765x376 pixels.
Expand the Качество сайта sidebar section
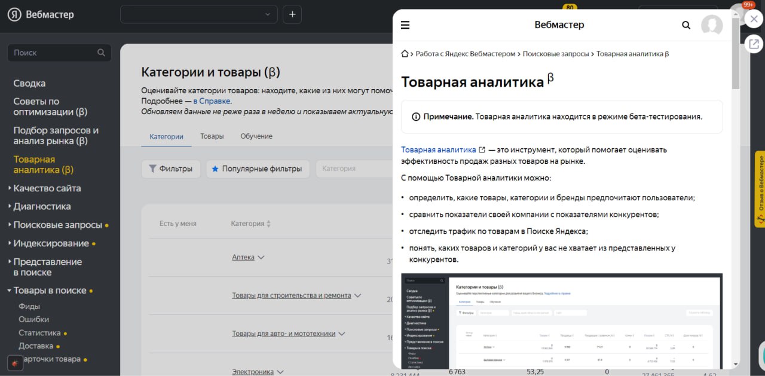pos(47,188)
